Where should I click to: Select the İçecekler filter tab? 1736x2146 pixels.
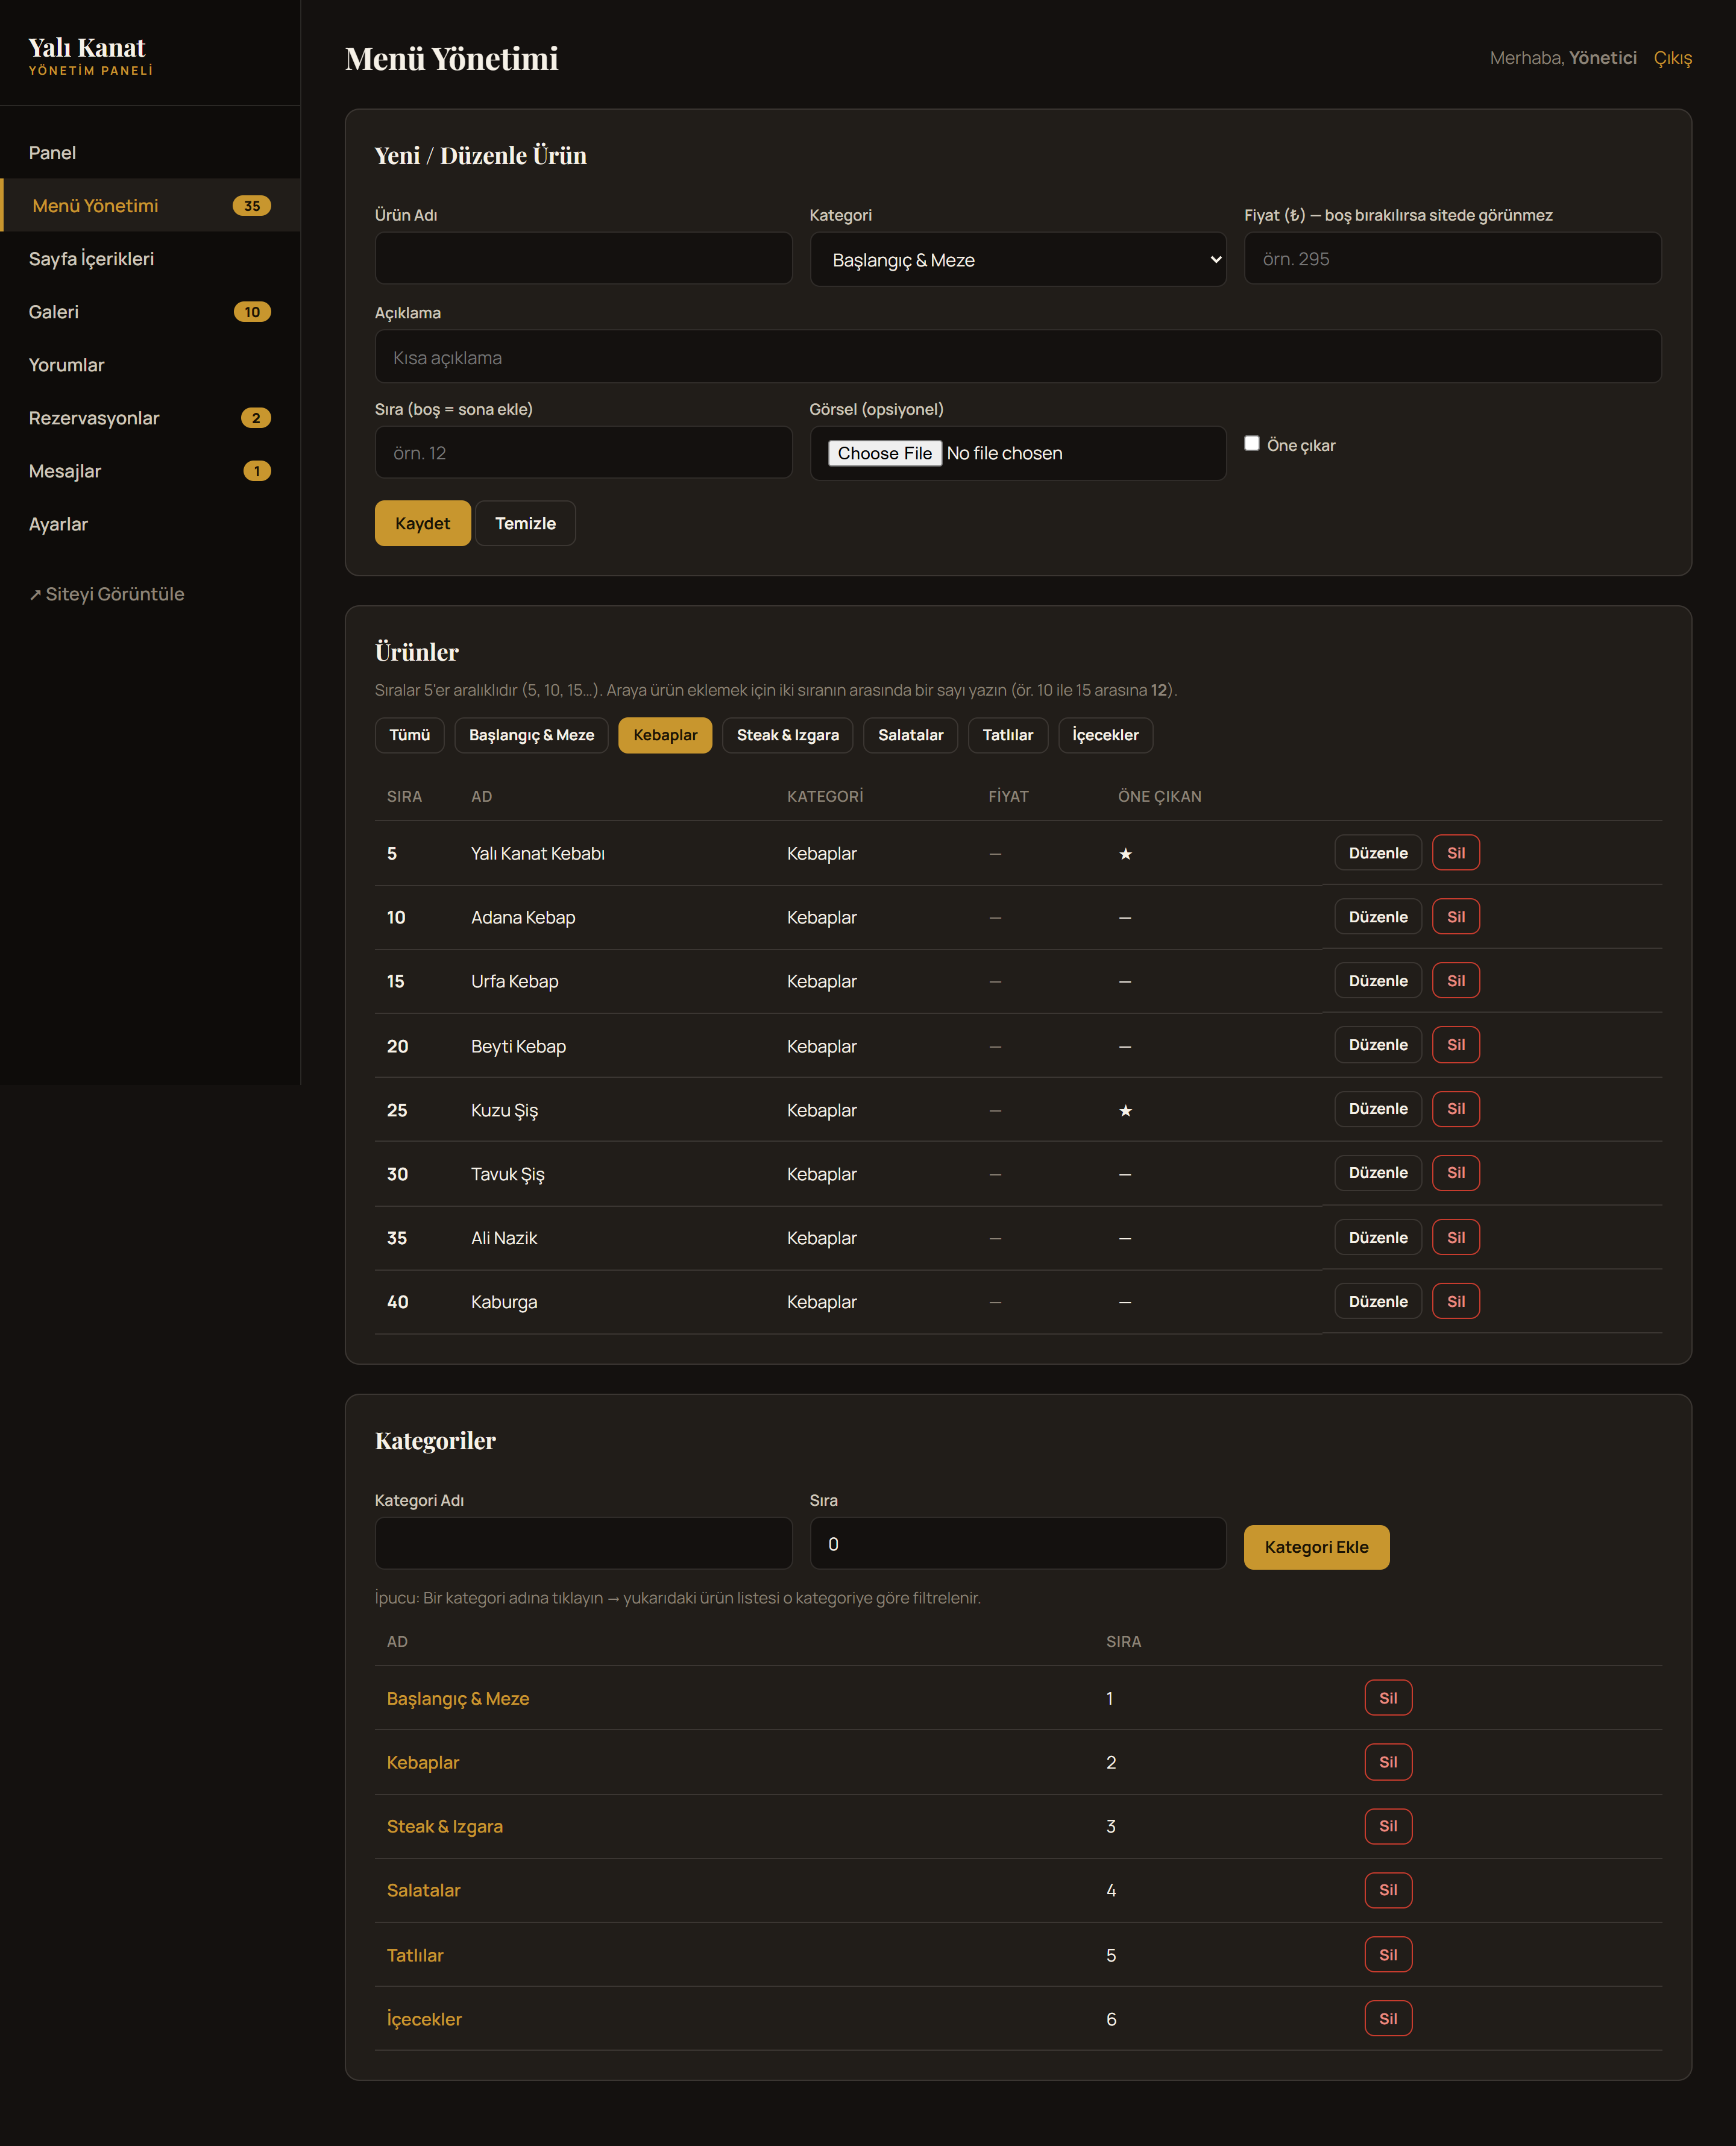(1105, 735)
